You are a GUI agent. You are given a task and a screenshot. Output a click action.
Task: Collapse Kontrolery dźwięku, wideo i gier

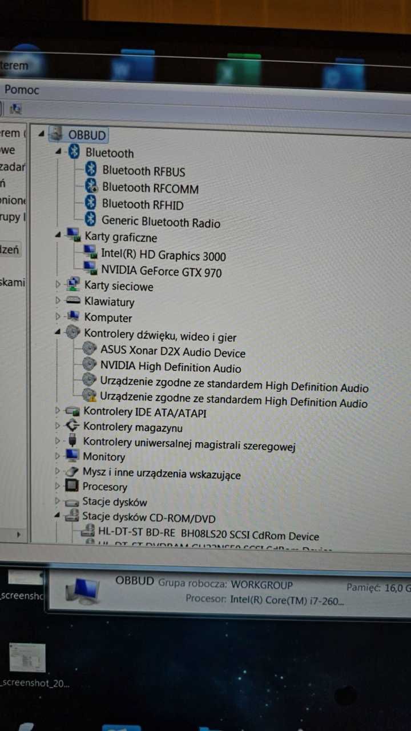(x=58, y=332)
